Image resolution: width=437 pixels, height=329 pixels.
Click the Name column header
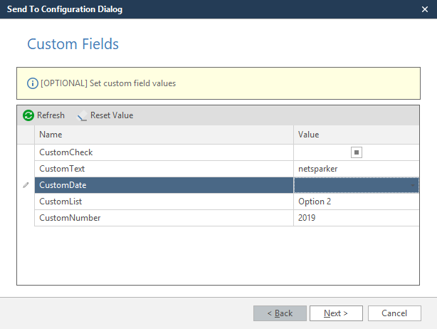[x=164, y=135]
